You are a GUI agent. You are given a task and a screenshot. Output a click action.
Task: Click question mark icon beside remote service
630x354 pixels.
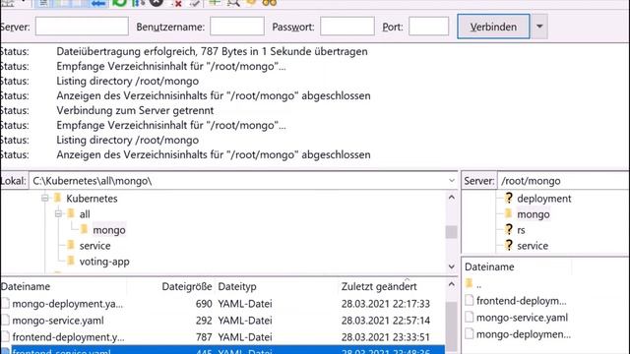(509, 245)
